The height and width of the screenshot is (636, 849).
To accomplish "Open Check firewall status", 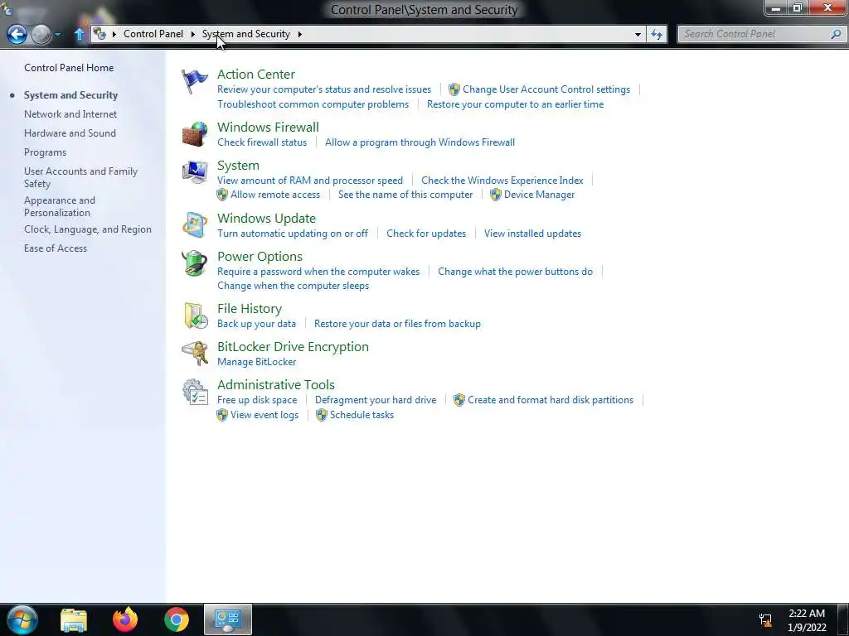I will point(262,142).
